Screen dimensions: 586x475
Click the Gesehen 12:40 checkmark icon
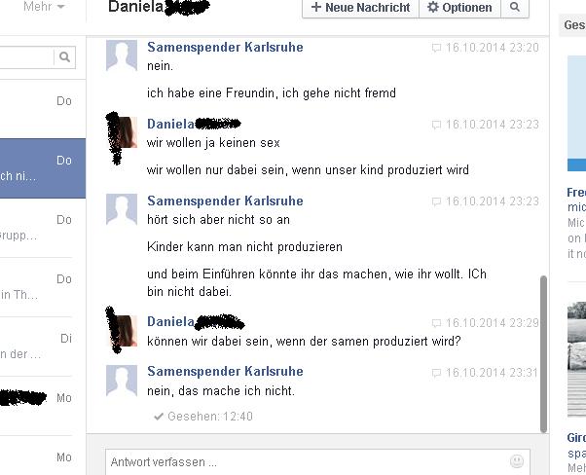159,417
